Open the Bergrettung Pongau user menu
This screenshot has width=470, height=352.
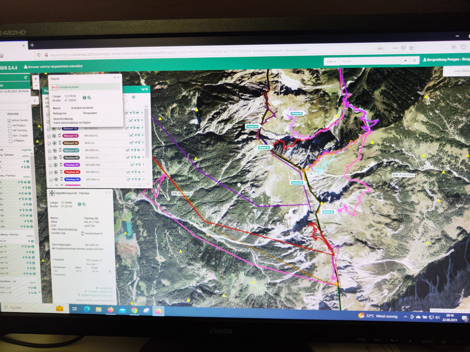point(446,60)
